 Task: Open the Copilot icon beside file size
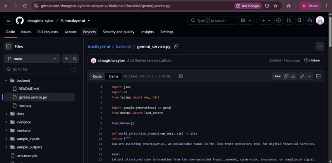(180, 76)
